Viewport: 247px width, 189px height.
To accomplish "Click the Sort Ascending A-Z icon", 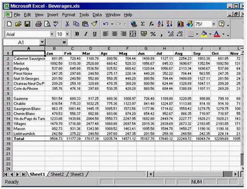I will (x=161, y=24).
